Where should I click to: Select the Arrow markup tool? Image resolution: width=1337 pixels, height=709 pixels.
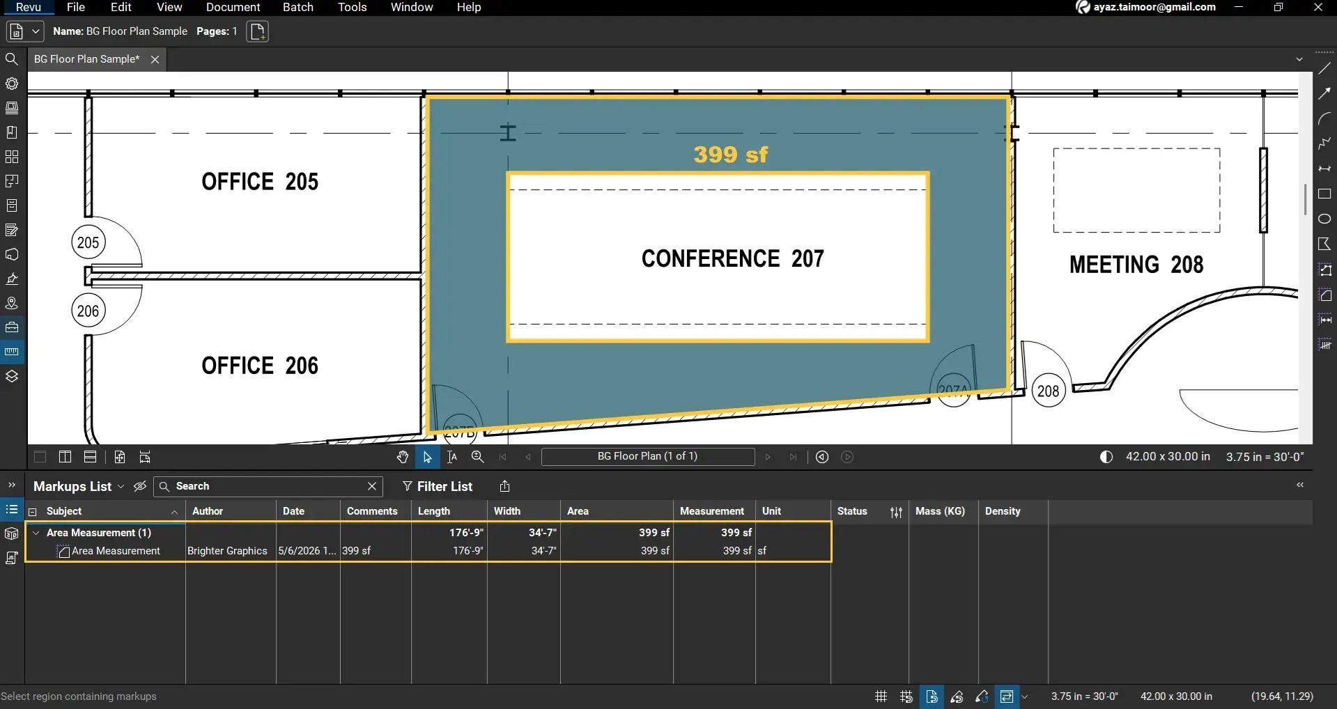pos(1324,93)
